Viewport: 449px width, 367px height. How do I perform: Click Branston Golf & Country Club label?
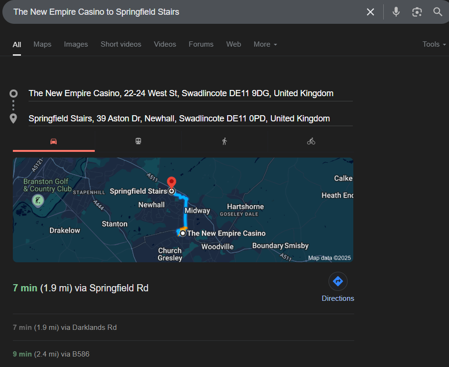point(47,185)
